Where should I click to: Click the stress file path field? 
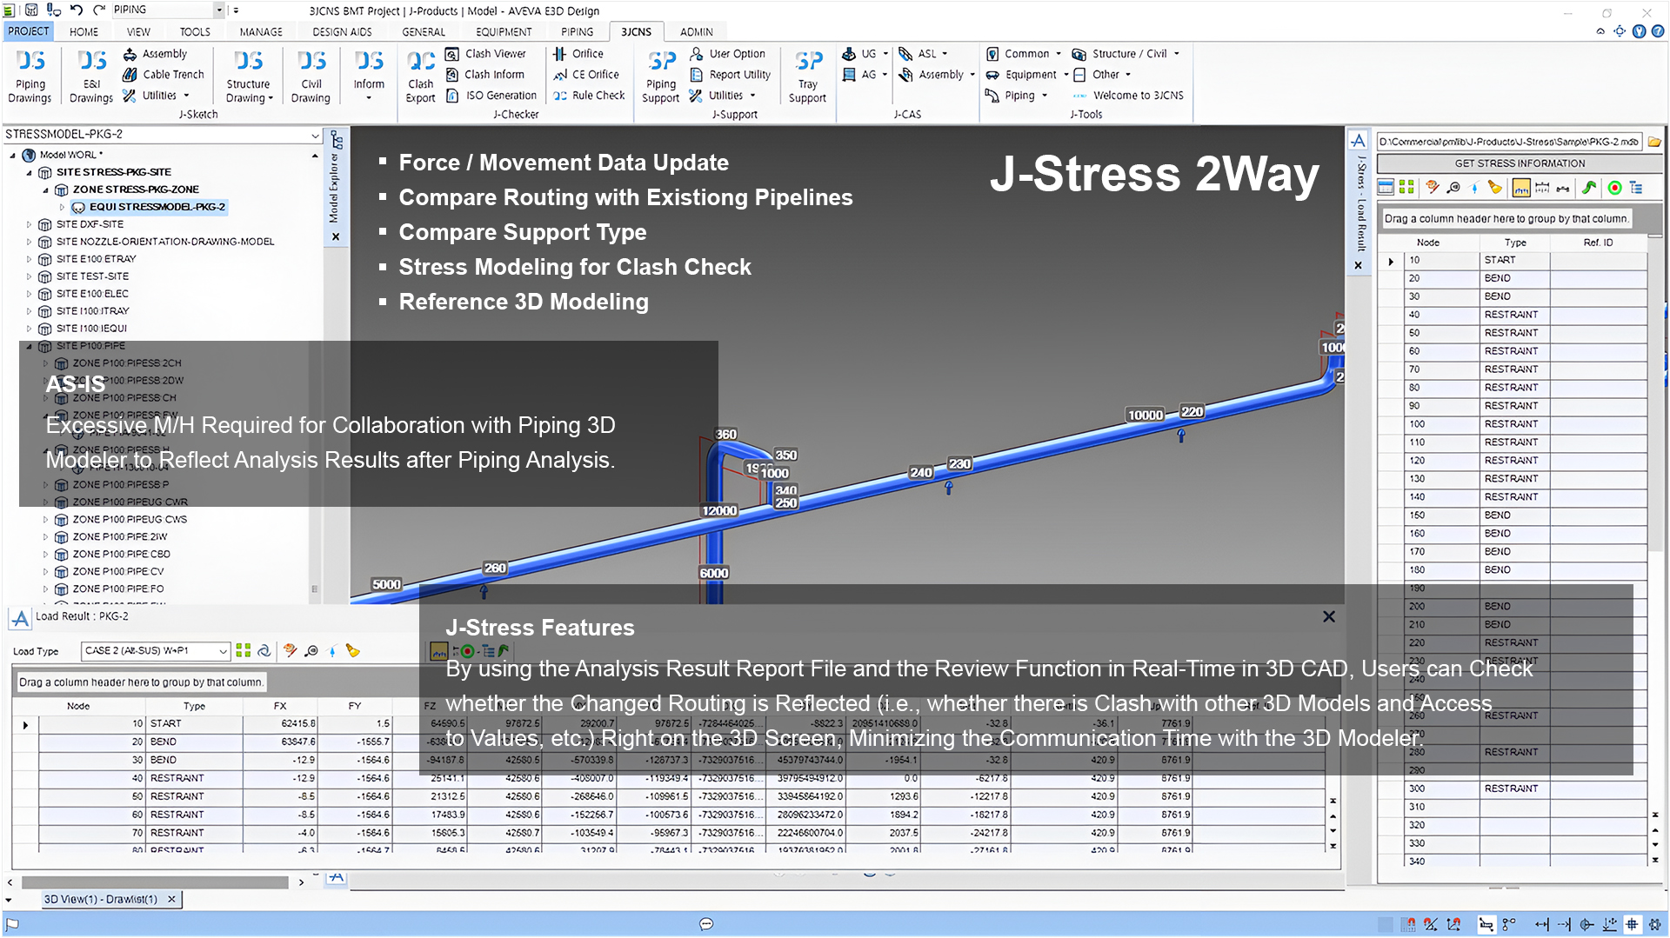click(1510, 142)
